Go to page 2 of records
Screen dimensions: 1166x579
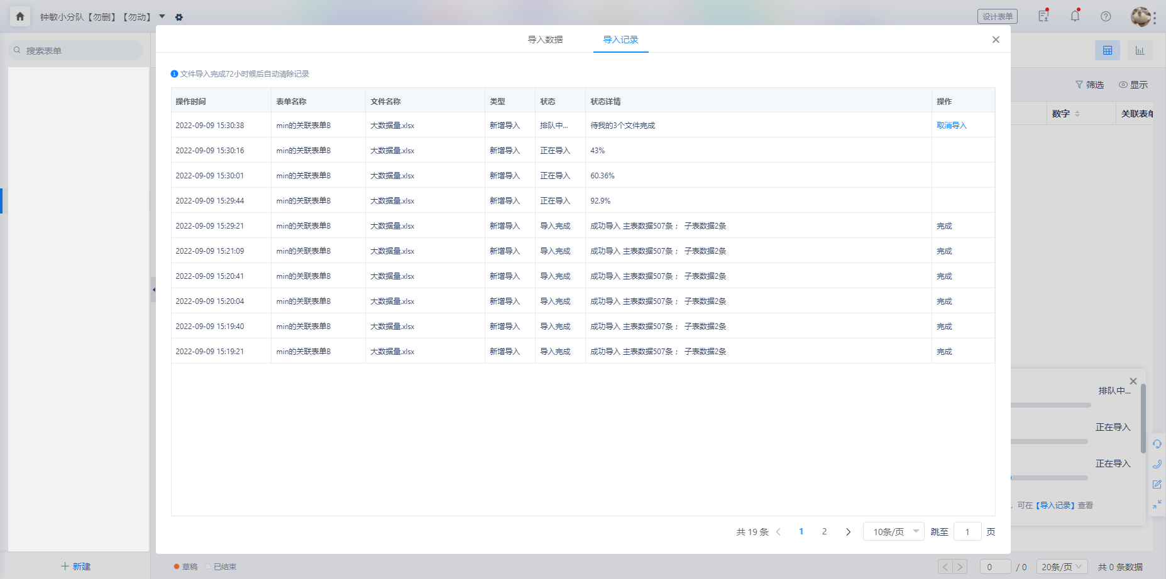click(824, 532)
